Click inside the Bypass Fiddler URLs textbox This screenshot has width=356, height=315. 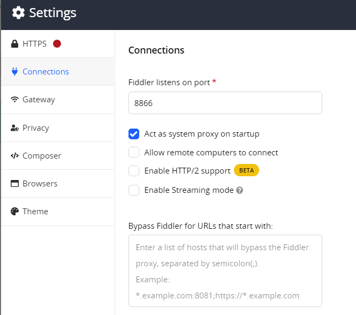[x=225, y=271]
